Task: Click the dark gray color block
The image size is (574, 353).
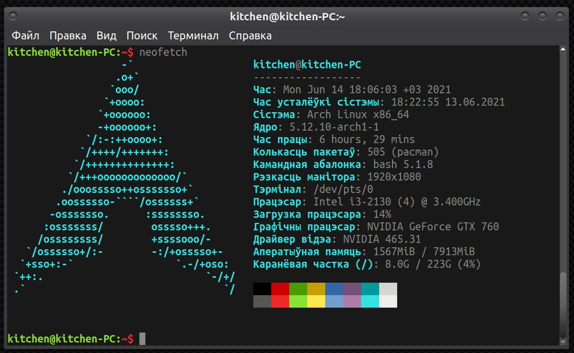Action: point(262,302)
